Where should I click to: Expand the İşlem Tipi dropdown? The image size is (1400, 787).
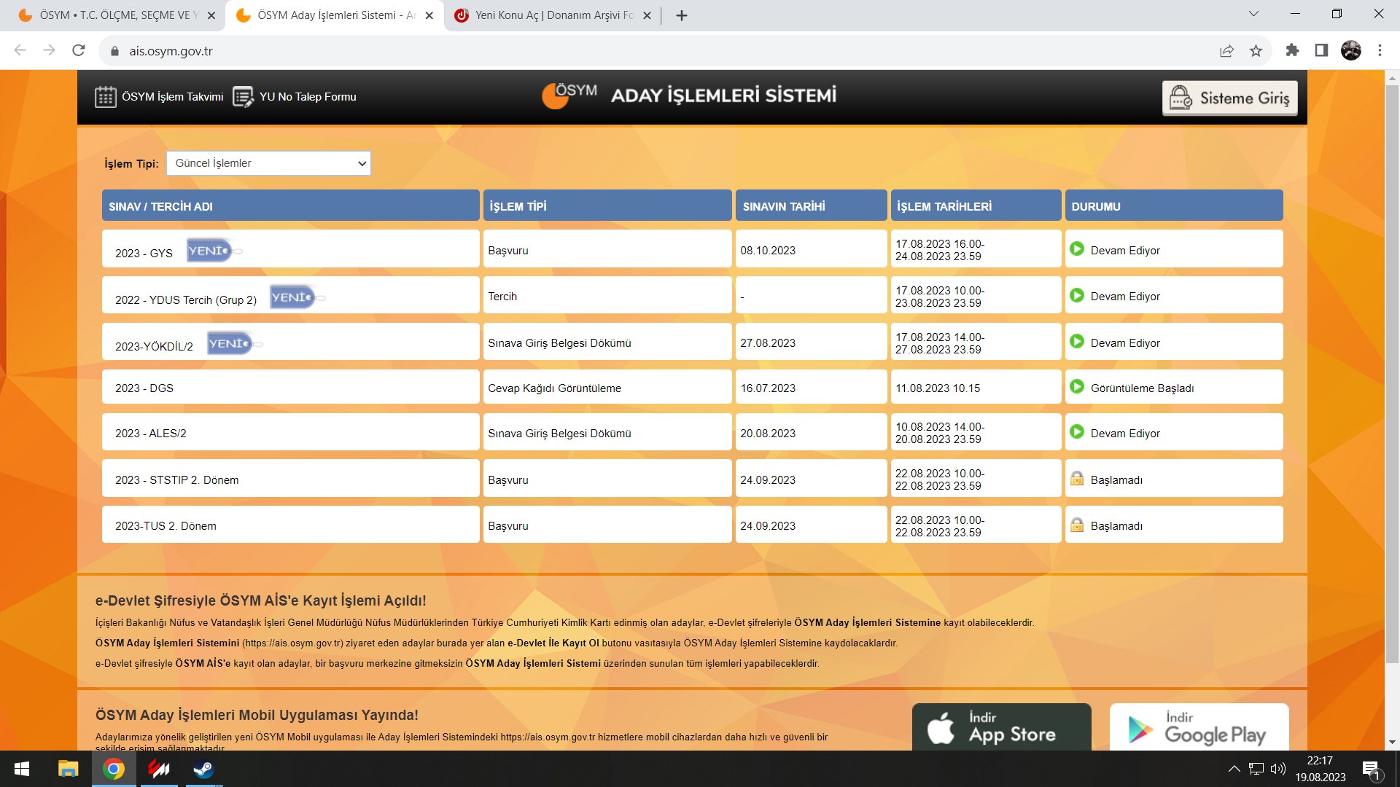point(268,163)
